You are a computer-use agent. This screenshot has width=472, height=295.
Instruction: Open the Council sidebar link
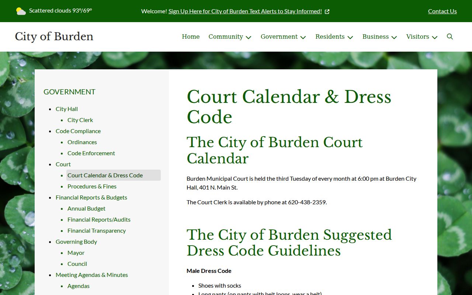click(x=77, y=264)
